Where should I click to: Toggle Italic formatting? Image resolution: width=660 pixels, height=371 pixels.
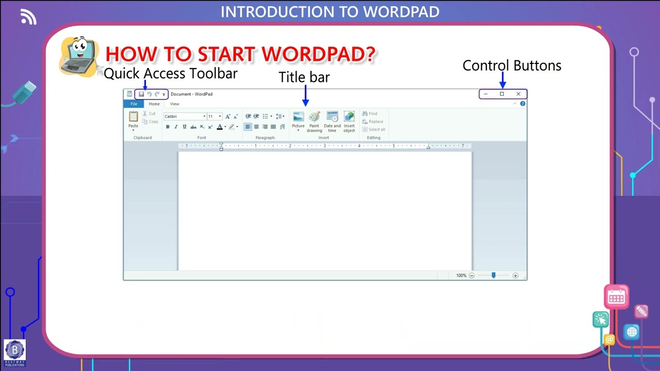(x=176, y=127)
